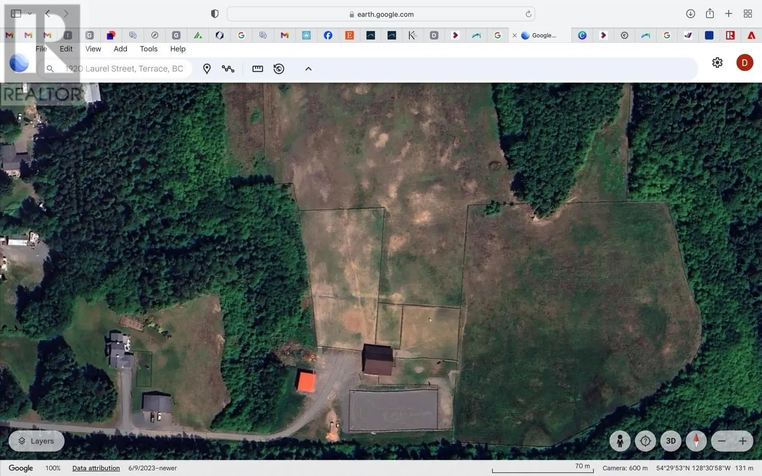The height and width of the screenshot is (476, 762).
Task: Open the Tools menu
Action: 149,49
